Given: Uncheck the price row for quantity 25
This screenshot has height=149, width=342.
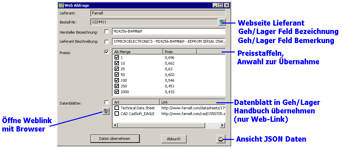Looking at the screenshot, I should point(117,69).
